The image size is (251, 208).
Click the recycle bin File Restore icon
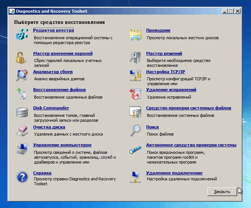click(x=22, y=94)
